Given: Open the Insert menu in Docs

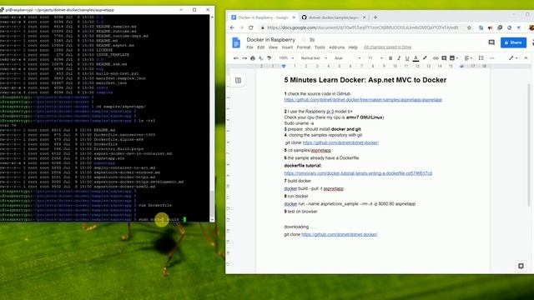Looking at the screenshot, I should (287, 47).
